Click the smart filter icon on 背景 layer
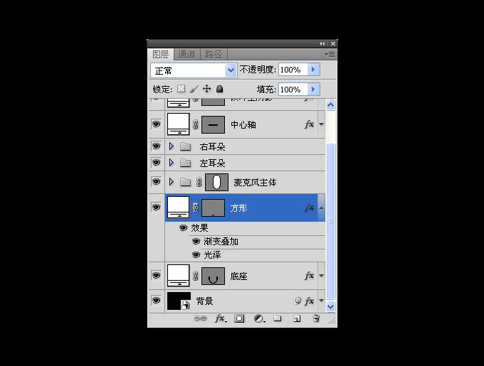The width and height of the screenshot is (484, 366). tap(298, 301)
